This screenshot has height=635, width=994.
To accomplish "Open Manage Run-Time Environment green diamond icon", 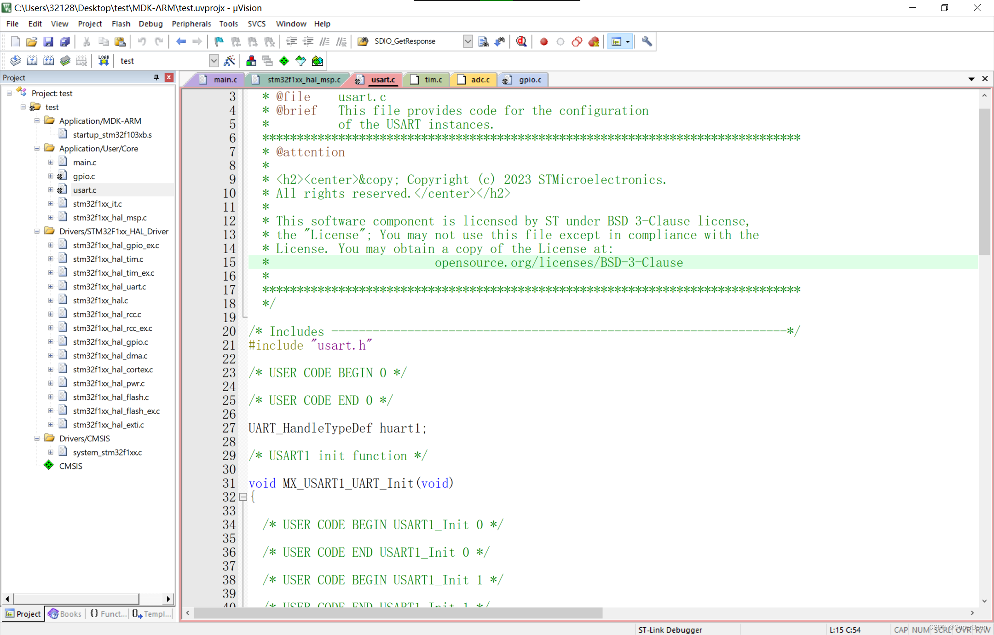I will [x=284, y=61].
